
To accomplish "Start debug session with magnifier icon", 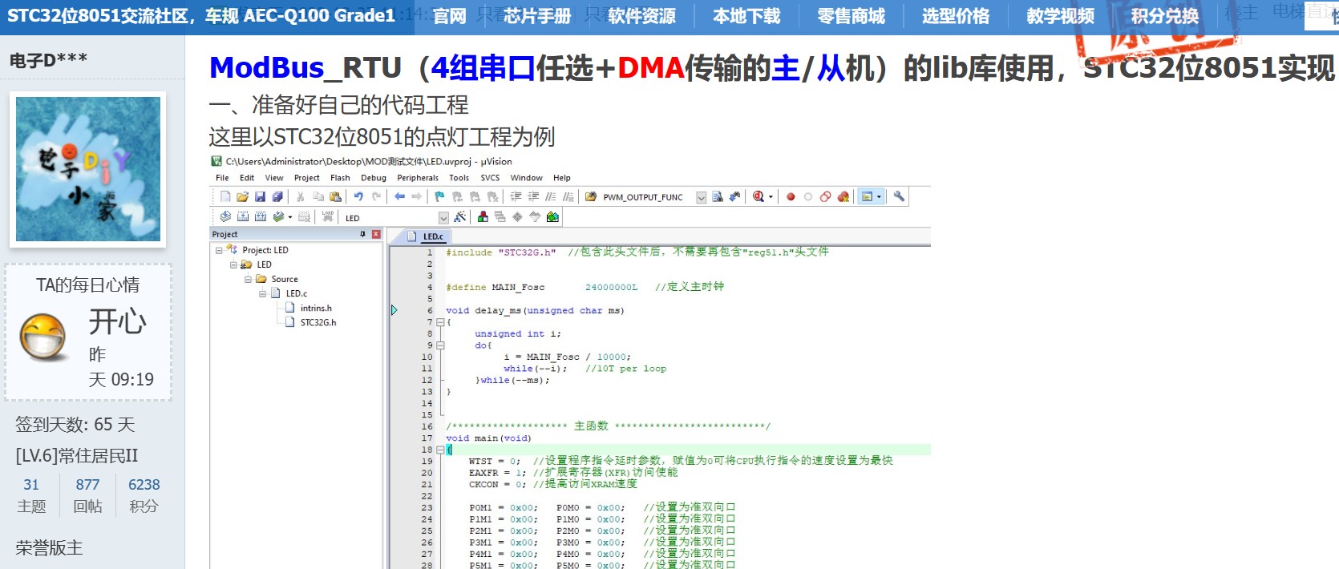I will click(x=758, y=196).
